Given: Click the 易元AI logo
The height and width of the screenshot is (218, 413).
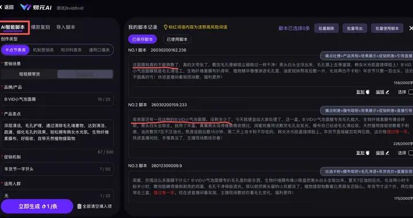Looking at the screenshot, I should click(x=36, y=7).
